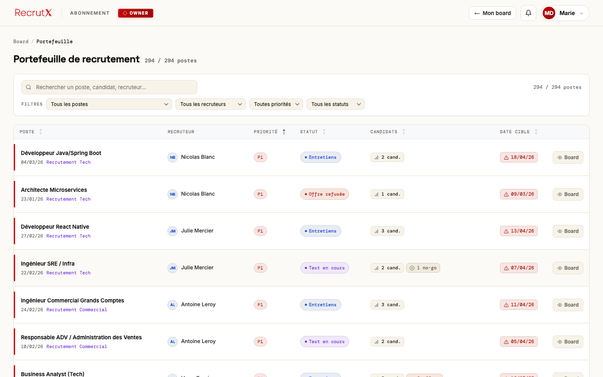Image resolution: width=603 pixels, height=377 pixels.
Task: Click the search magnifier icon
Action: click(28, 87)
